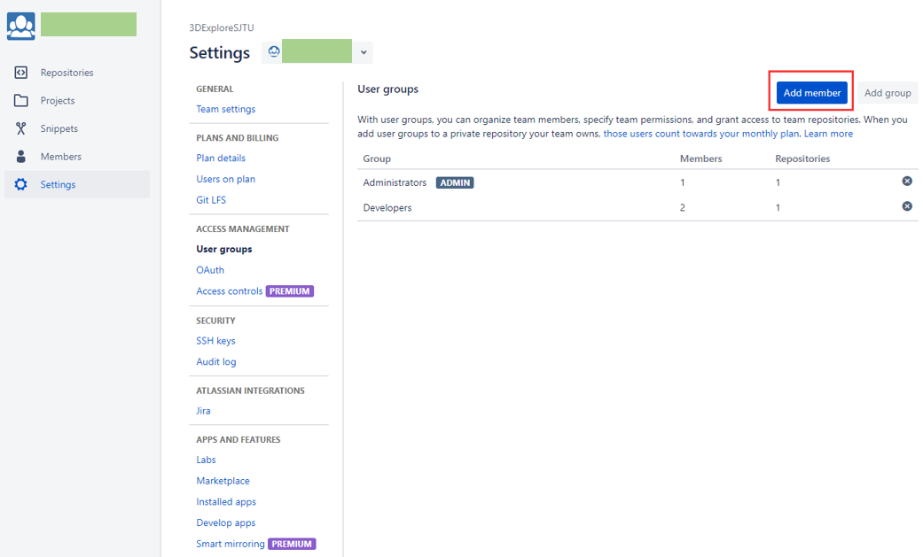
Task: Remove the Administrators group with its X icon
Action: [907, 182]
